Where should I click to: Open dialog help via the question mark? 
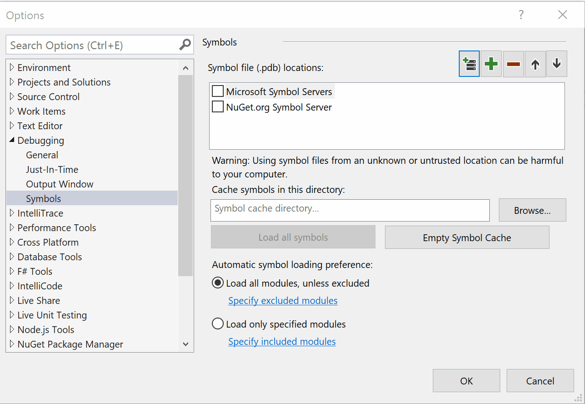pos(521,15)
